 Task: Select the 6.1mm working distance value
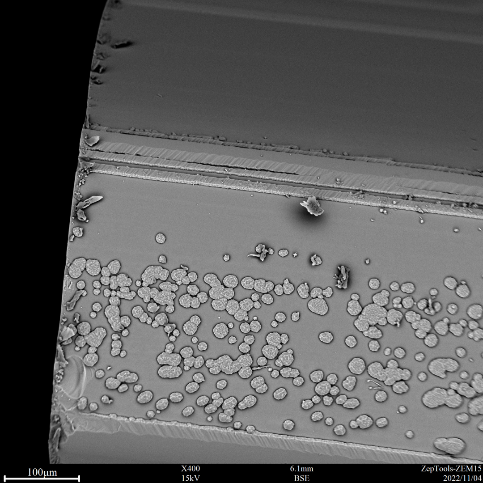(302, 469)
